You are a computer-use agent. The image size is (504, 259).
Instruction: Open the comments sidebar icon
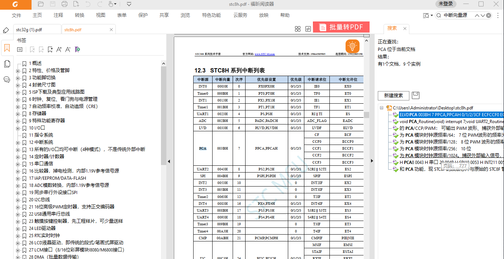point(7,80)
